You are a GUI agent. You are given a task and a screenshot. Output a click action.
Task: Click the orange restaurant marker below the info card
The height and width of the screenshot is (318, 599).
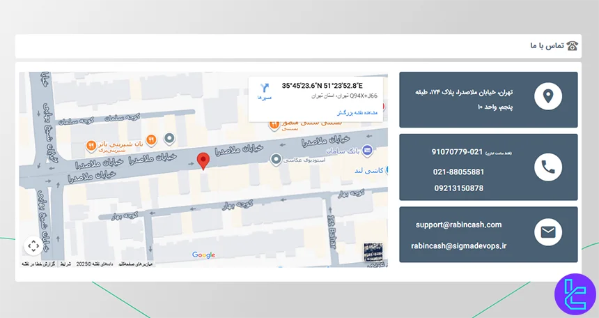click(x=274, y=125)
